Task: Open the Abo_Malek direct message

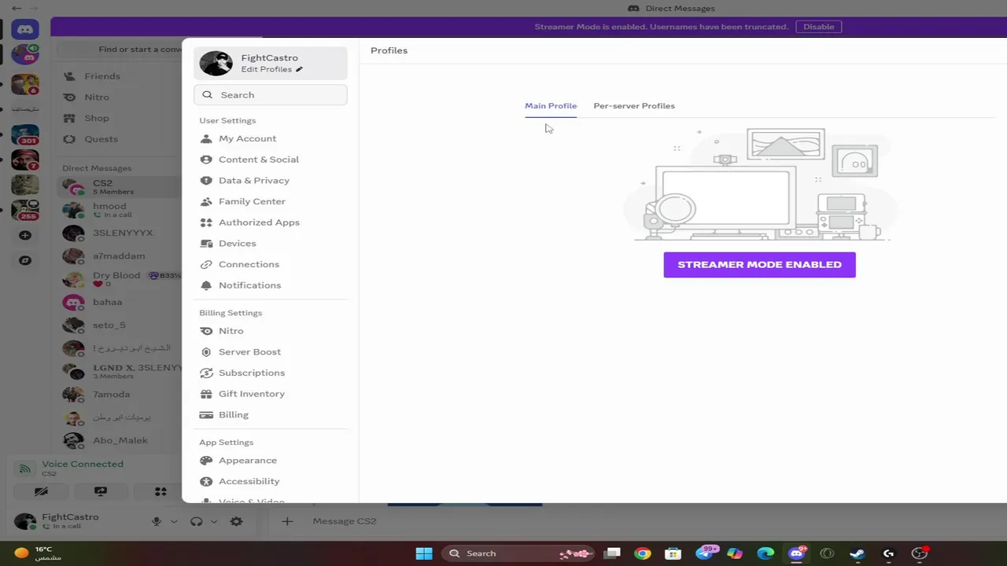Action: point(120,440)
